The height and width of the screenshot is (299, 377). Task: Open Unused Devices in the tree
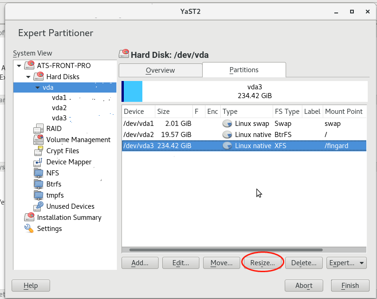[70, 206]
